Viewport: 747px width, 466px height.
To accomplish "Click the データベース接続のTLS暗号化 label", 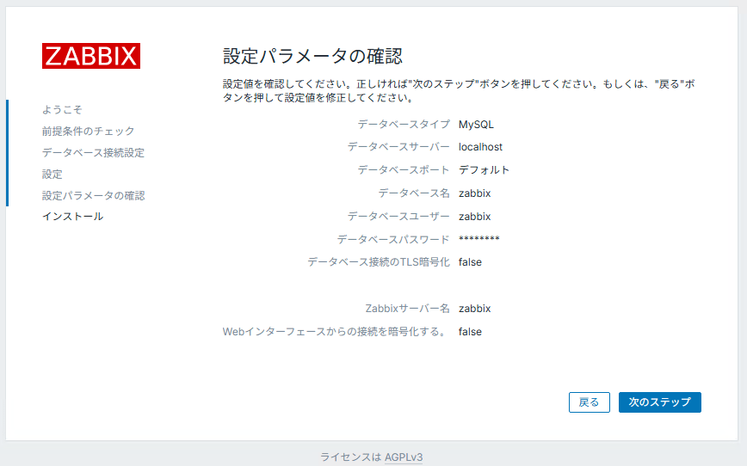I will click(378, 262).
